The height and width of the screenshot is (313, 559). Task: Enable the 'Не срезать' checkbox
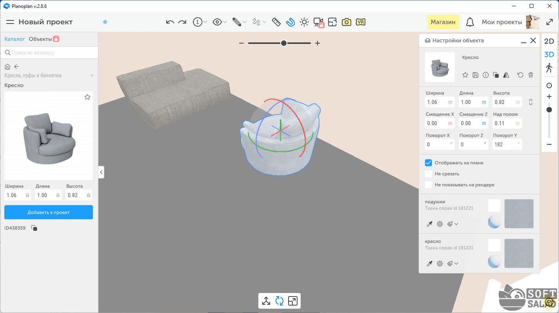(x=428, y=174)
